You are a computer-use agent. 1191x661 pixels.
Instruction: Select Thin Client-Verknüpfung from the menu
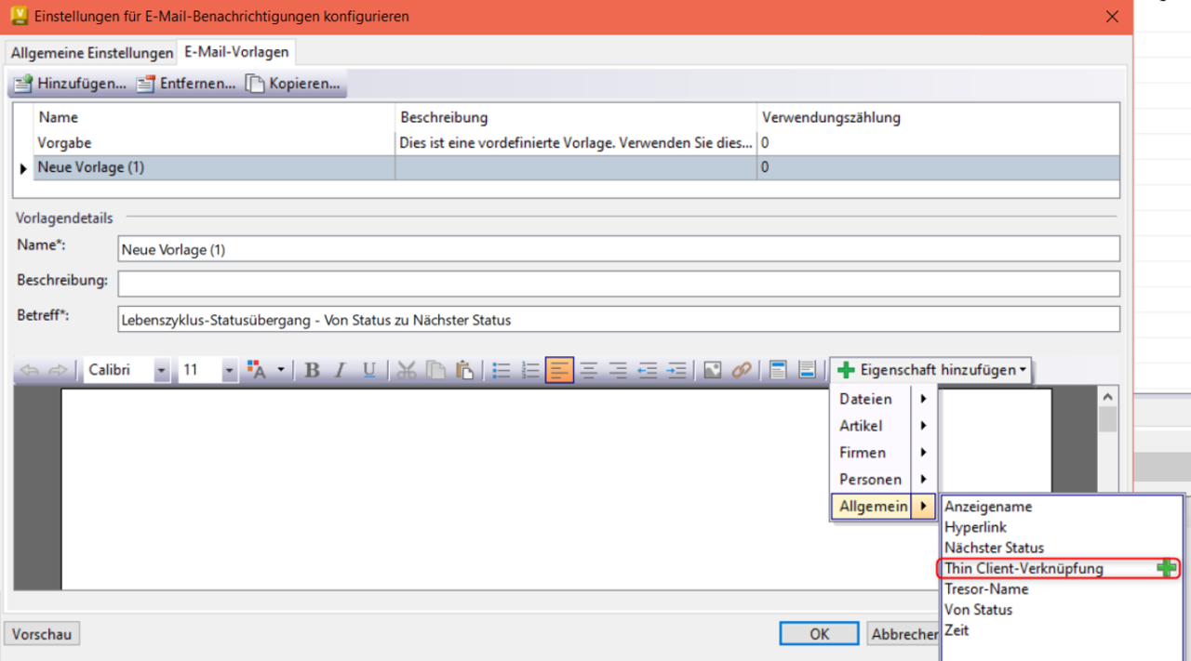pyautogui.click(x=1024, y=568)
